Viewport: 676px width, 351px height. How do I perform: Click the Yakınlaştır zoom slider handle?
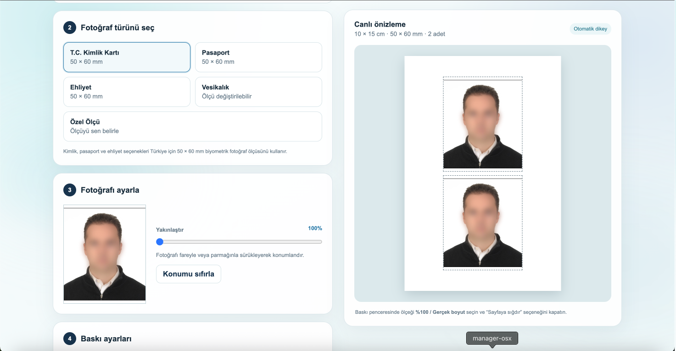coord(160,242)
